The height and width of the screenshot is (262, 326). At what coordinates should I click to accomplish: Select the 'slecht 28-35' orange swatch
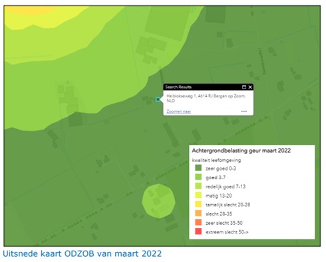198,214
